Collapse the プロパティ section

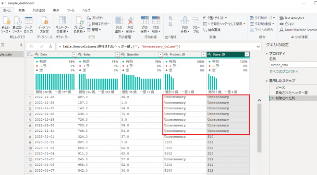click(267, 54)
